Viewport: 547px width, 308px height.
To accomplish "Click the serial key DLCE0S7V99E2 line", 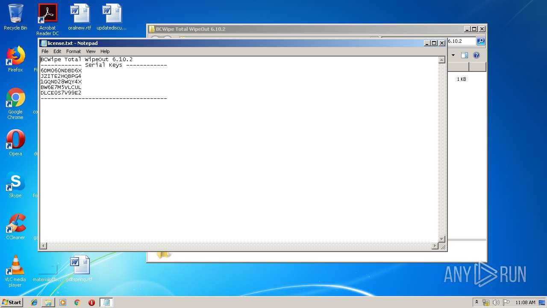I will pos(61,93).
